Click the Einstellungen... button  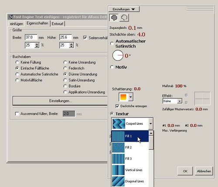click(x=60, y=101)
